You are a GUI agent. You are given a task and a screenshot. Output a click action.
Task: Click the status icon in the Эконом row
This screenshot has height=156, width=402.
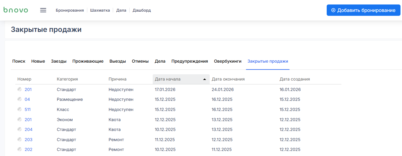19,120
